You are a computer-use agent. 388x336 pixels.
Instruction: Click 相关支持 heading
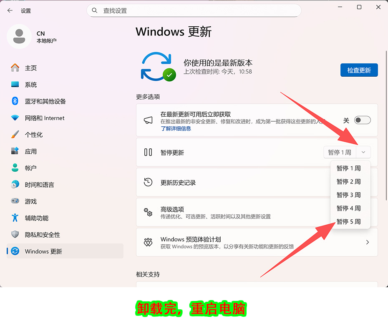click(148, 274)
